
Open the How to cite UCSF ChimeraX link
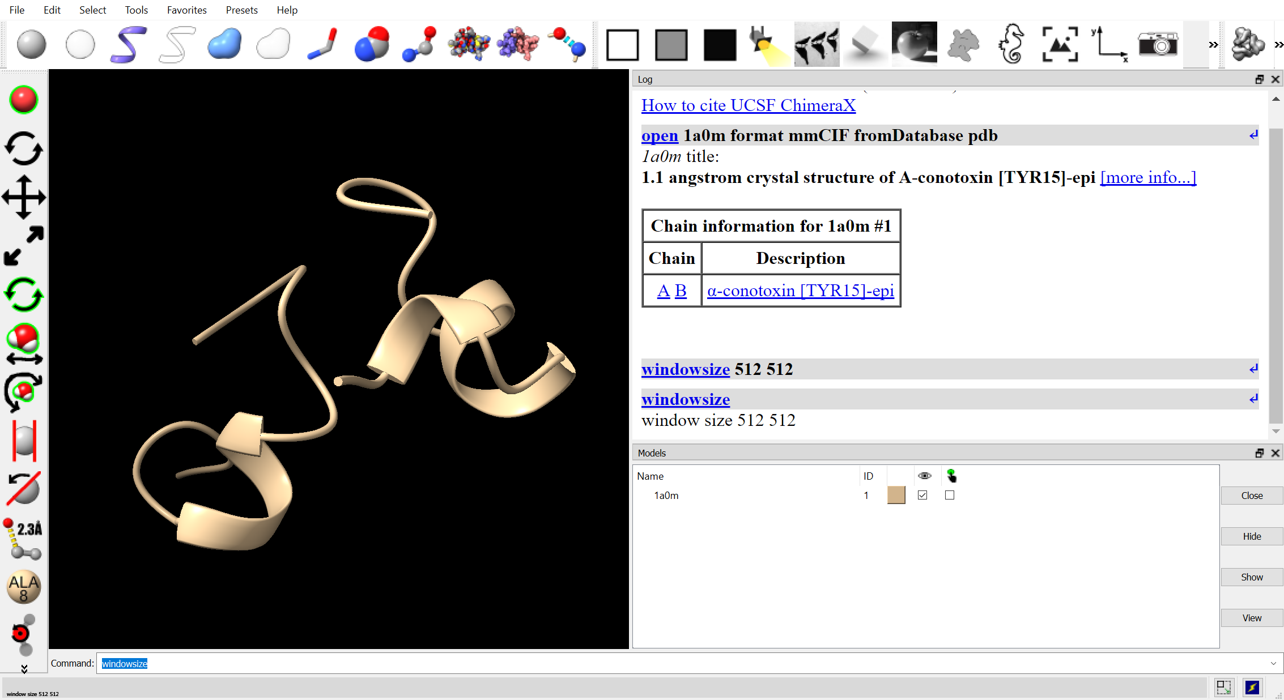(x=748, y=105)
